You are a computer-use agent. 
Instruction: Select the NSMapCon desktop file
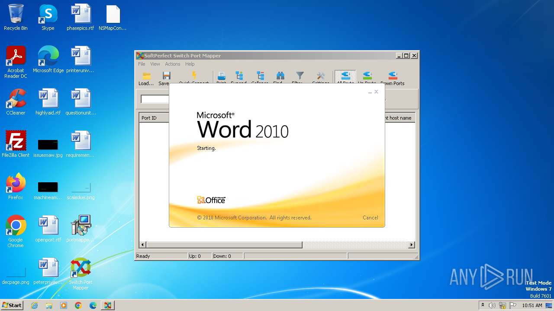tap(113, 18)
